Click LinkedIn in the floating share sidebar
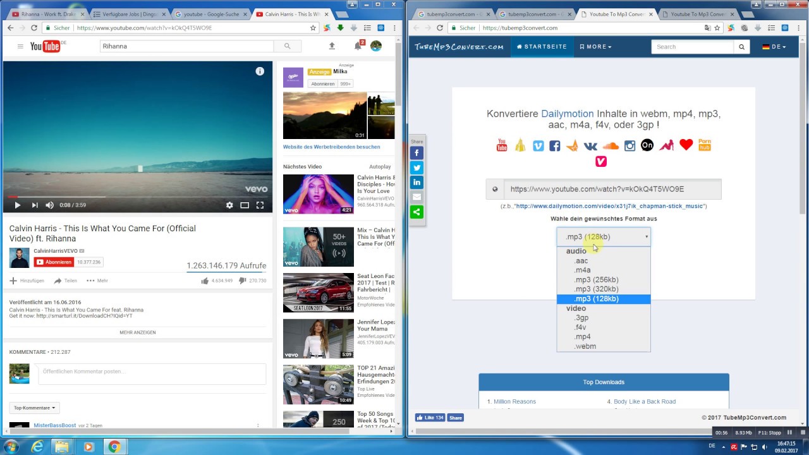Screen dimensions: 809x455 click(x=417, y=182)
